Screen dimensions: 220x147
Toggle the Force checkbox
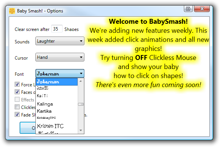pyautogui.click(x=17, y=84)
